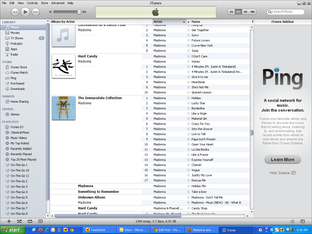Switch to grid view icon

pos(246,12)
